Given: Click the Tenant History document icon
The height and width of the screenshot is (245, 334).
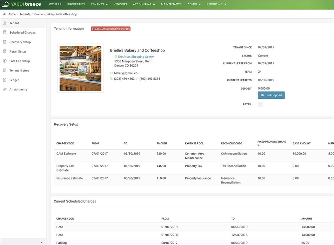Looking at the screenshot, I should pos(5,71).
